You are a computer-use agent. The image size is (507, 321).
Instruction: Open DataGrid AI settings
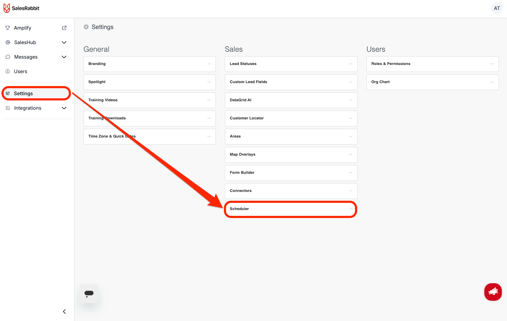[291, 100]
